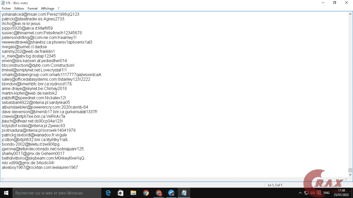Viewport: 353px width, 198px height.
Task: Close the Bloc-notes window
Action: pos(347,3)
